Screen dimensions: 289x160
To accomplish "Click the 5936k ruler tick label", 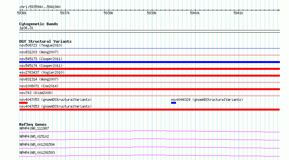I will click(22, 13).
